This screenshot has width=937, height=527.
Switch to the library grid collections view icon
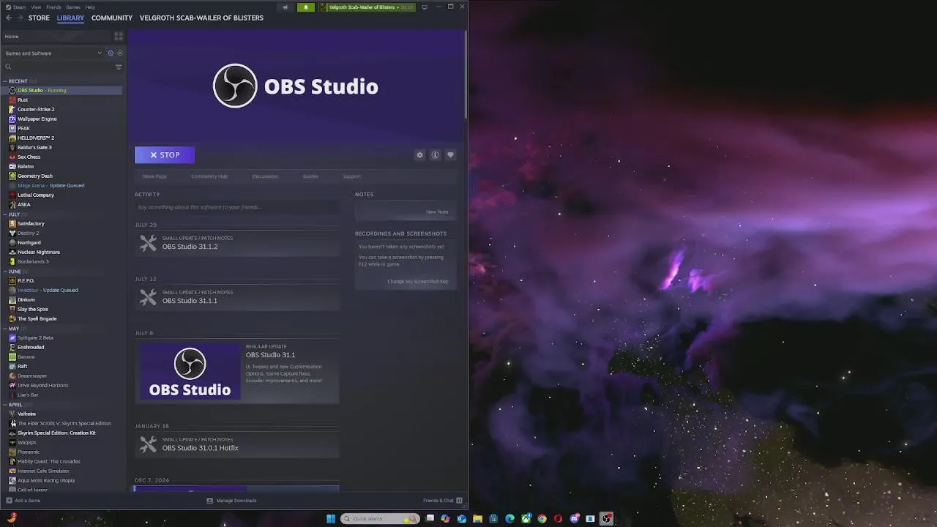[119, 36]
